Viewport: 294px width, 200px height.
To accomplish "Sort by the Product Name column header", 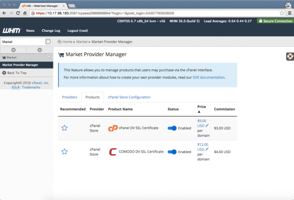I will click(121, 109).
